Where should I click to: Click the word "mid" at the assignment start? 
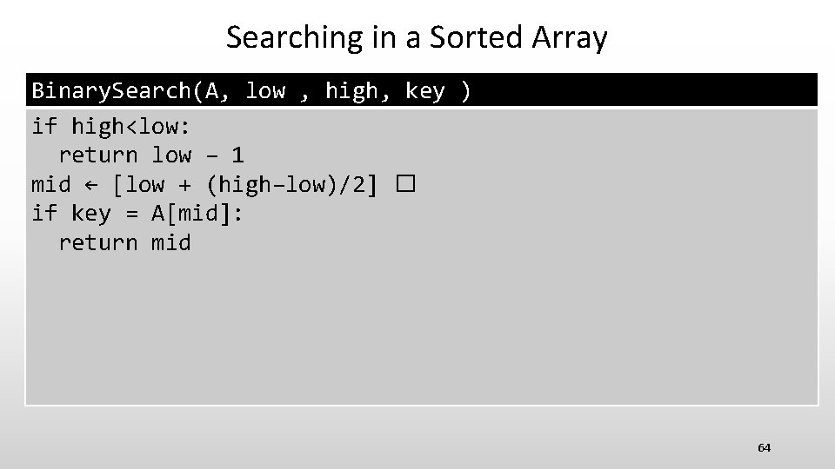pyautogui.click(x=50, y=184)
